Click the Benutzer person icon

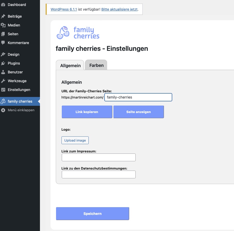point(3,72)
